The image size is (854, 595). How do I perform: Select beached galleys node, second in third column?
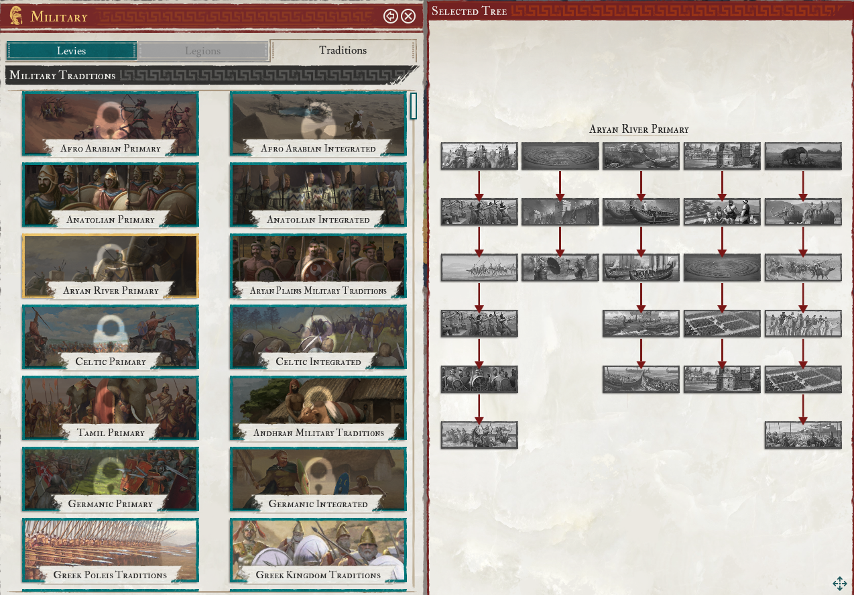(x=642, y=212)
